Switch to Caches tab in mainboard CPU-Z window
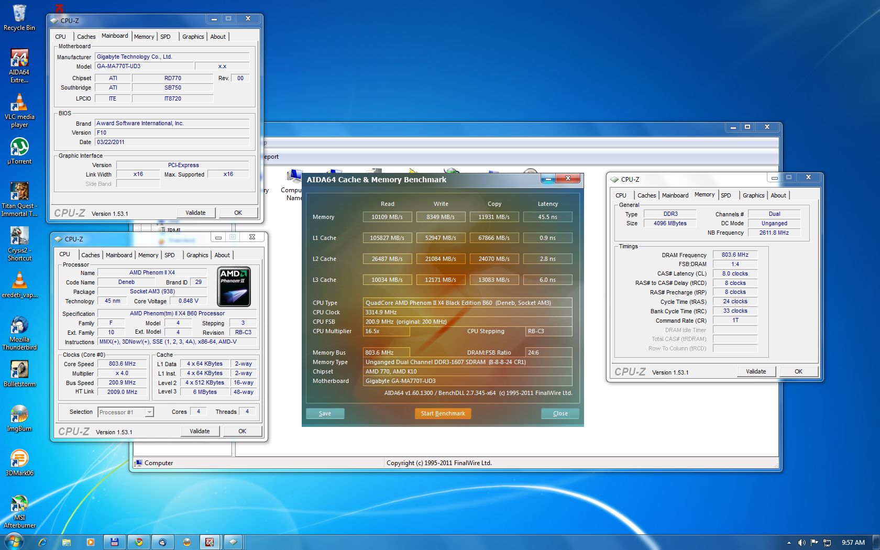The image size is (880, 550). 86,37
